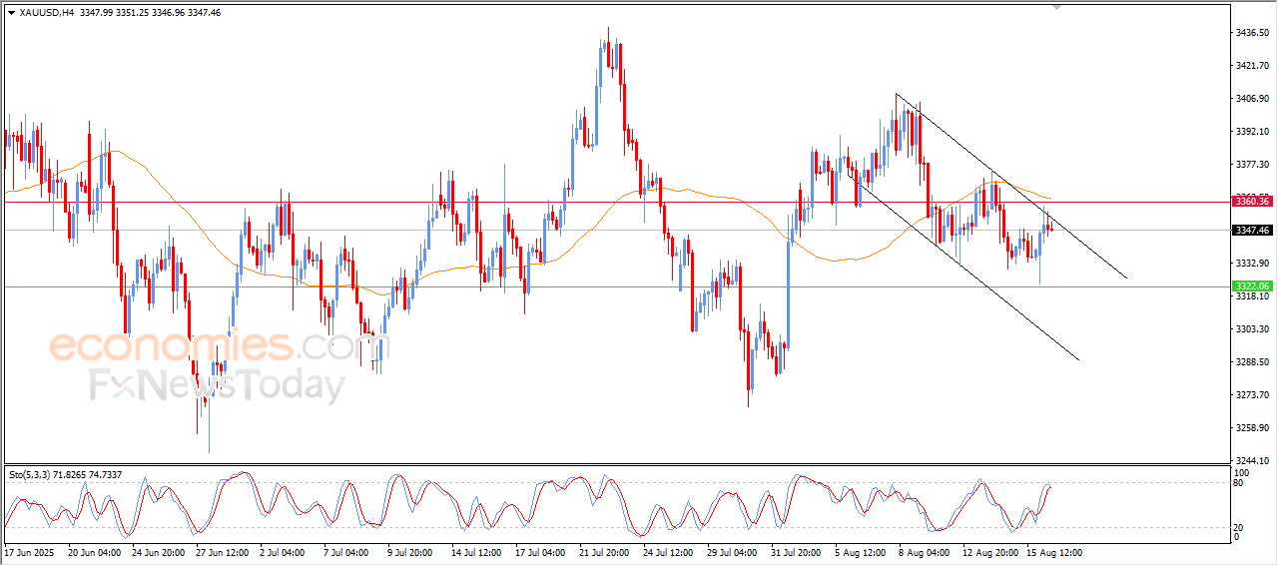Image resolution: width=1278 pixels, height=566 pixels.
Task: Select the upper red horizontal line at 3360.36
Action: pos(616,202)
